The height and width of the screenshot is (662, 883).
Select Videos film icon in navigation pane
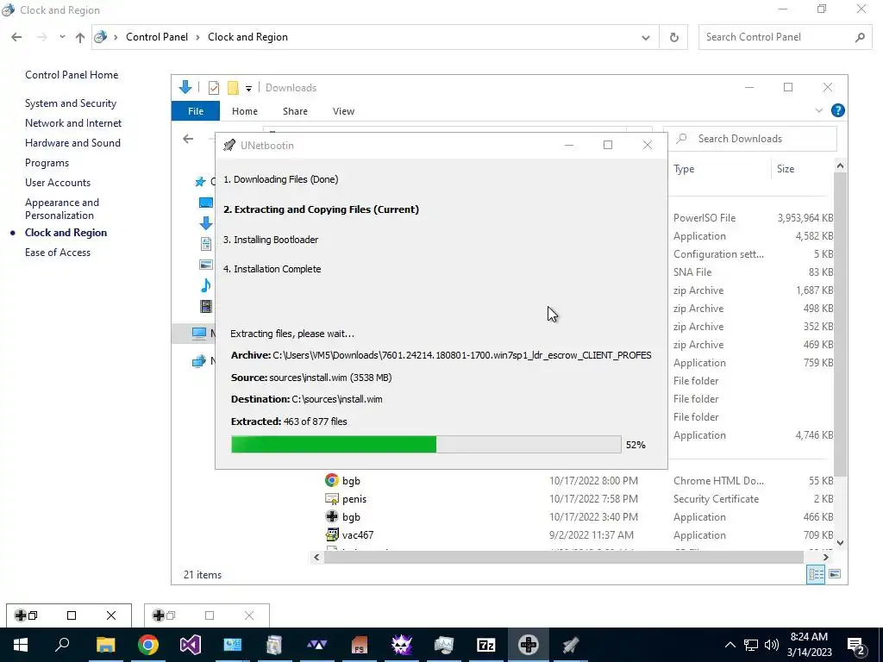(206, 306)
